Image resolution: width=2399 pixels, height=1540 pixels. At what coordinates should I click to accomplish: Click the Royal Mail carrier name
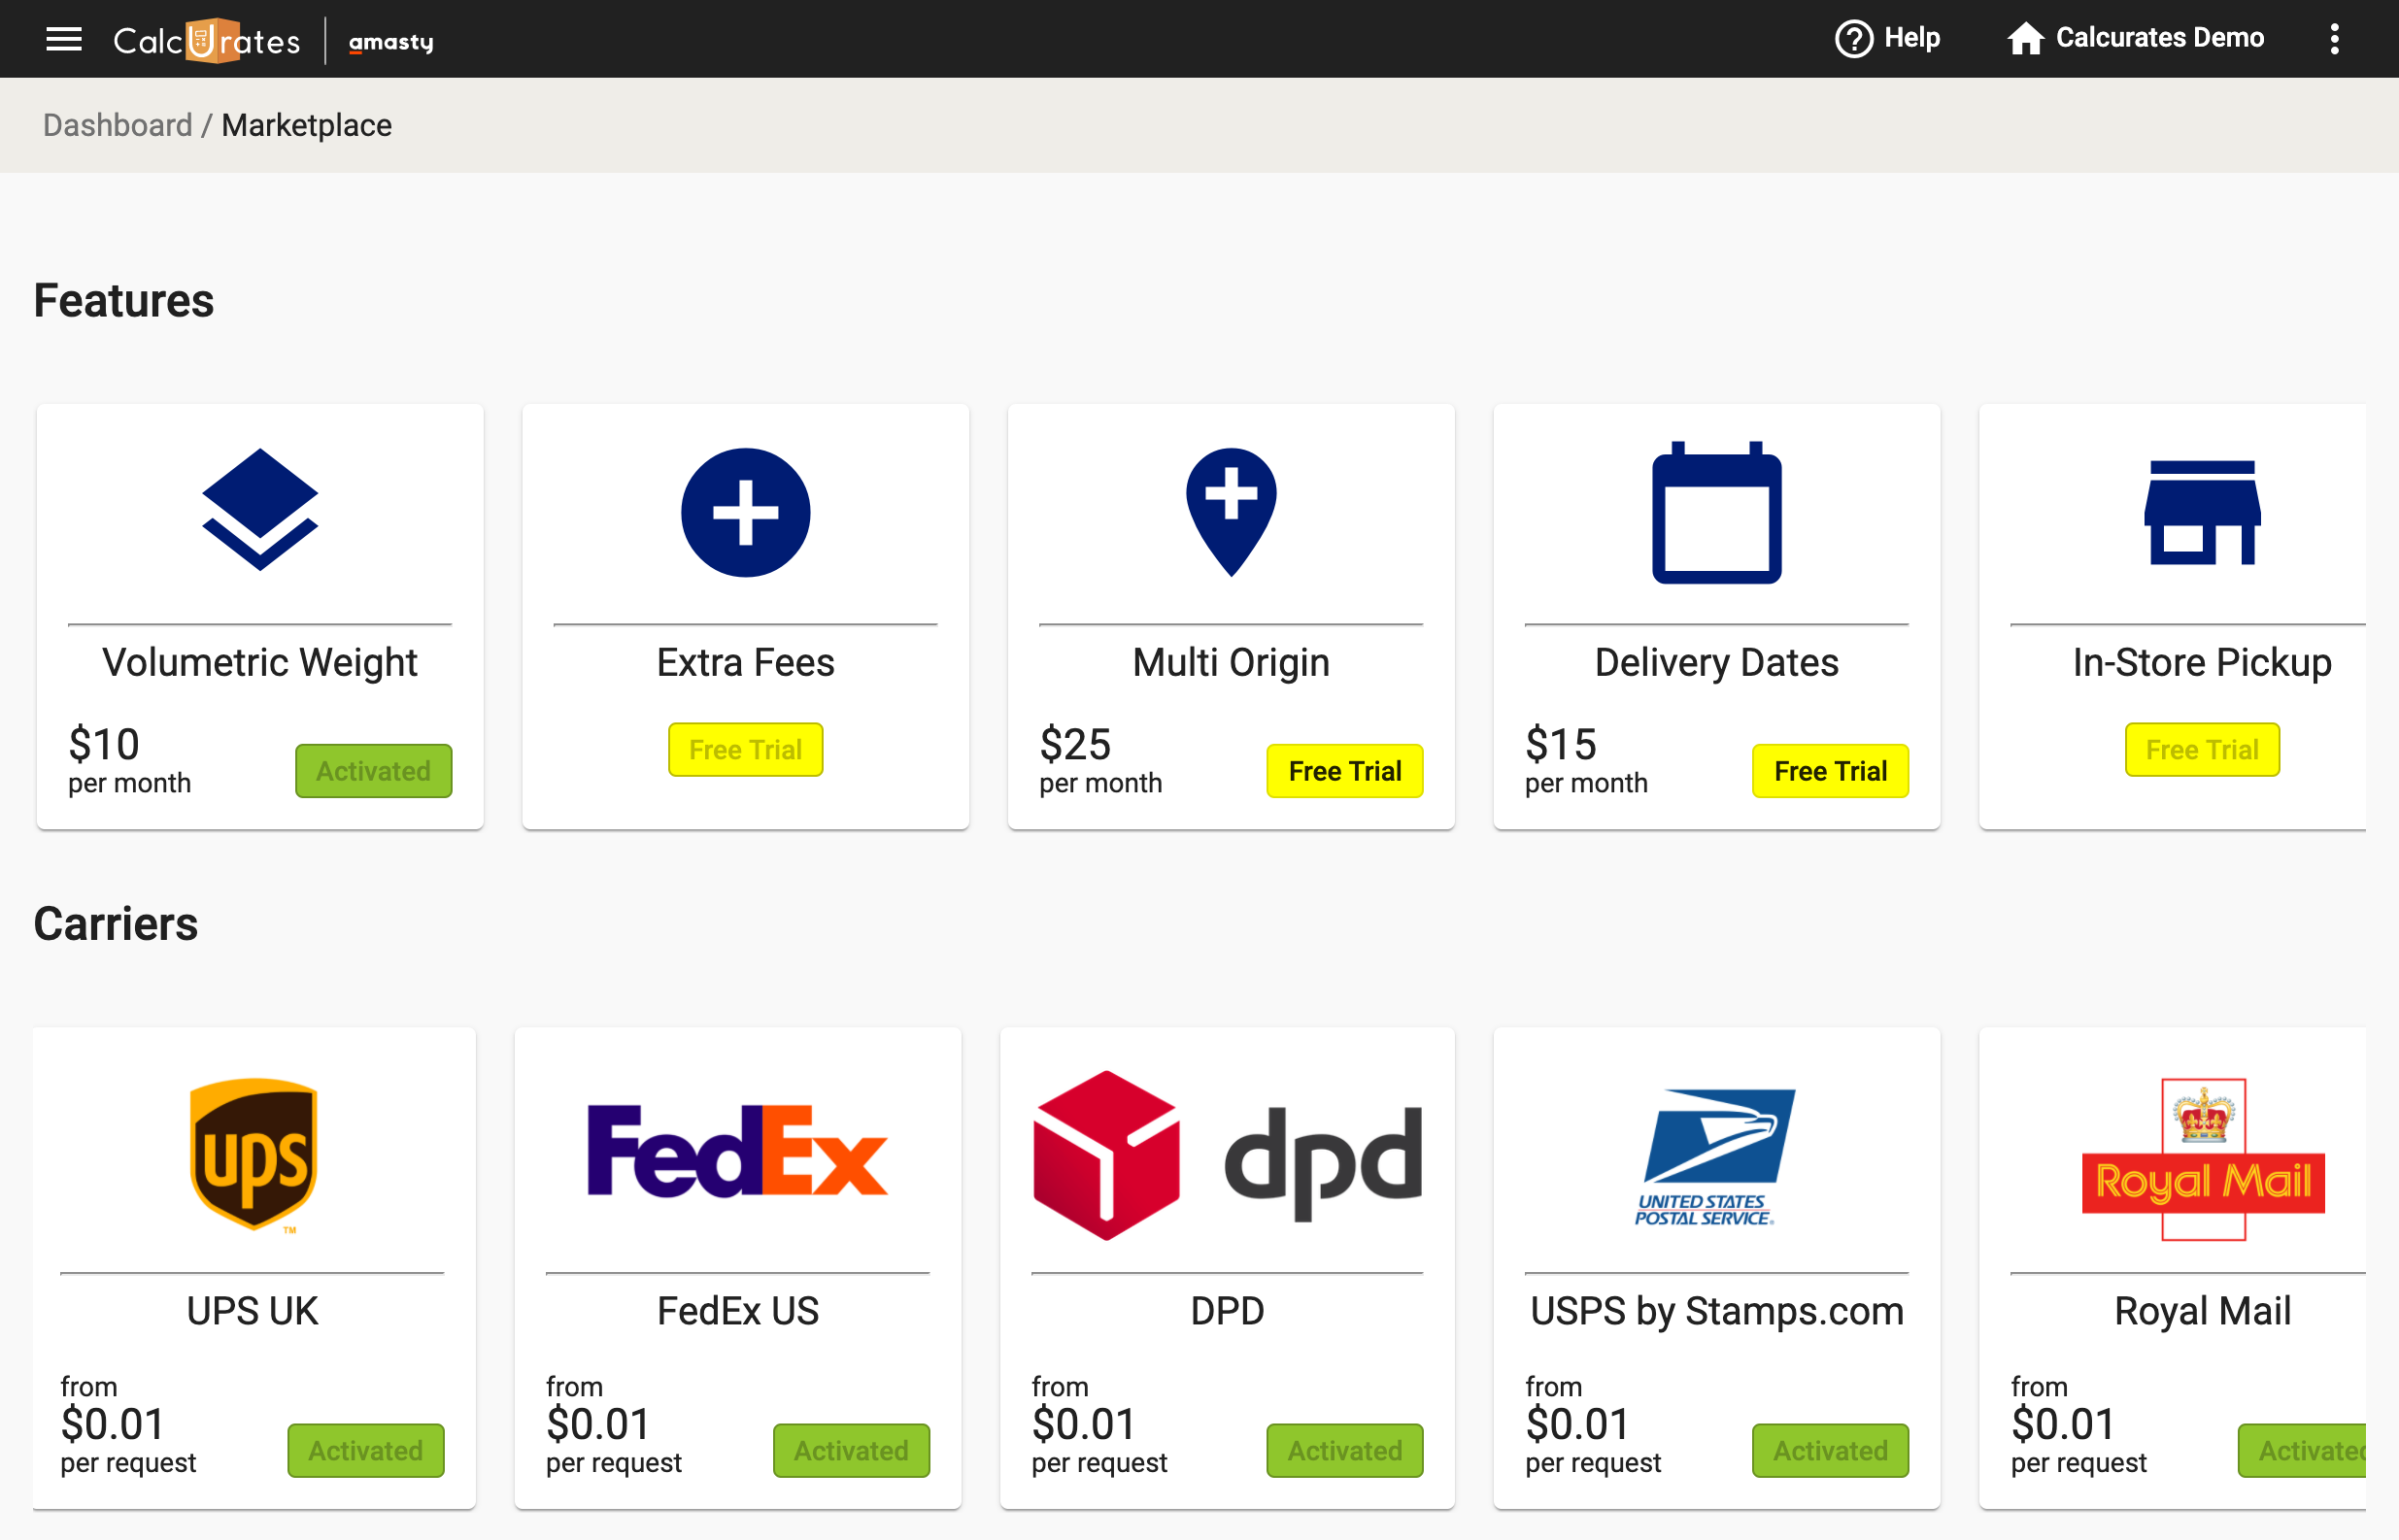coord(2202,1311)
